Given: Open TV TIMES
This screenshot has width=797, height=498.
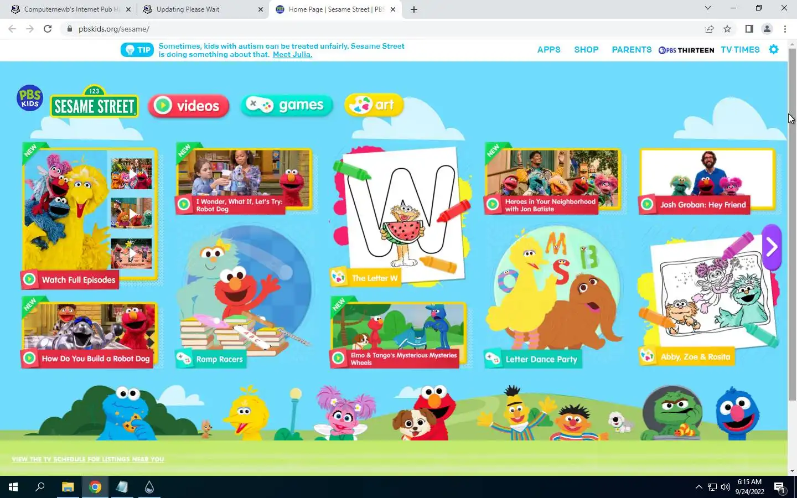Looking at the screenshot, I should pyautogui.click(x=740, y=50).
